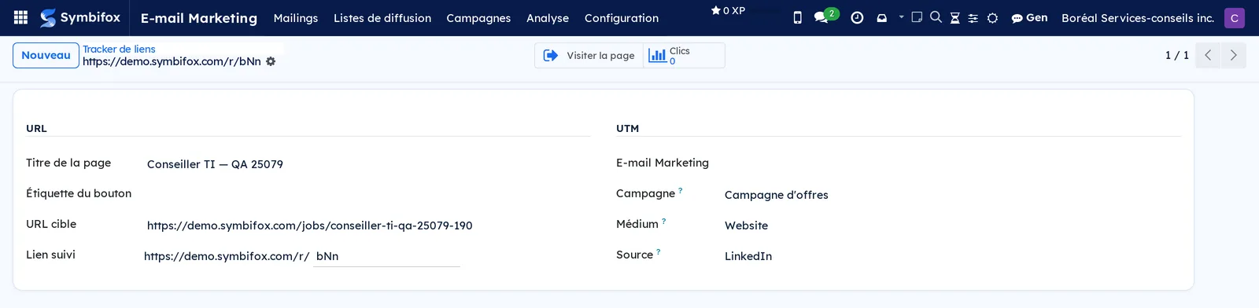
Task: Open the Source dropdown showing LinkedIn
Action: [x=951, y=256]
